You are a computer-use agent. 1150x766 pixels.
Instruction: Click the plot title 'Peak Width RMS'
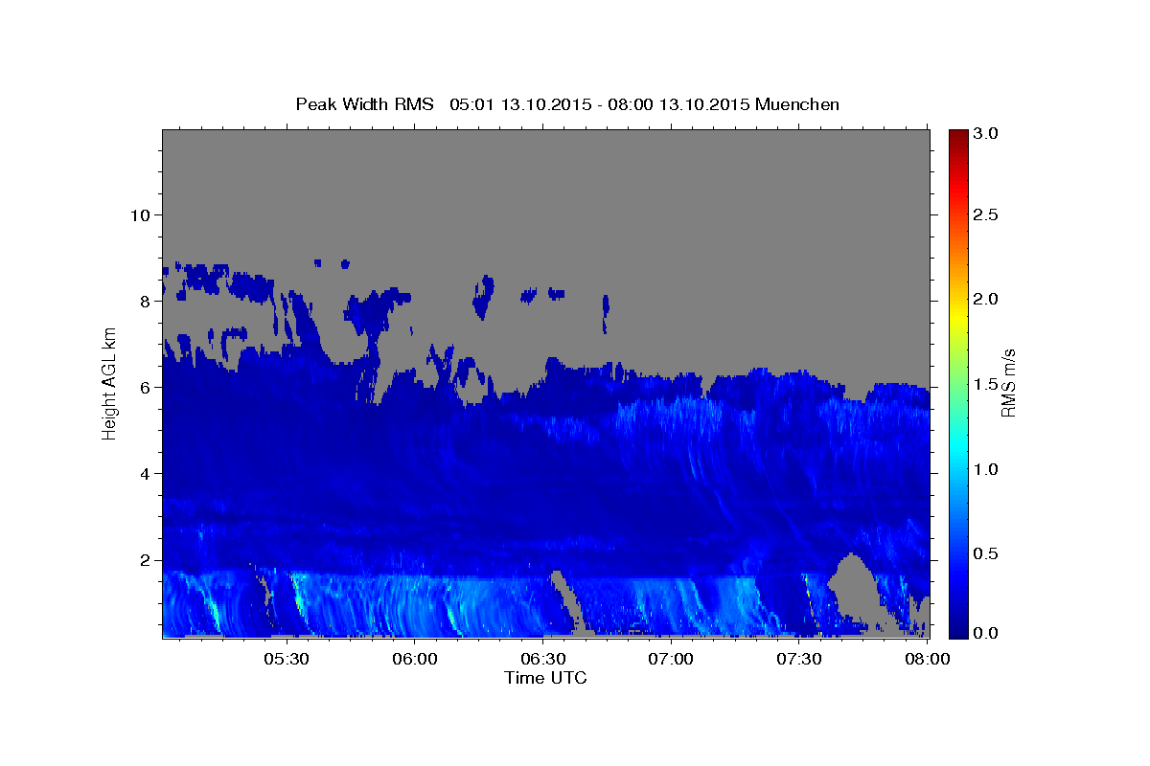365,104
